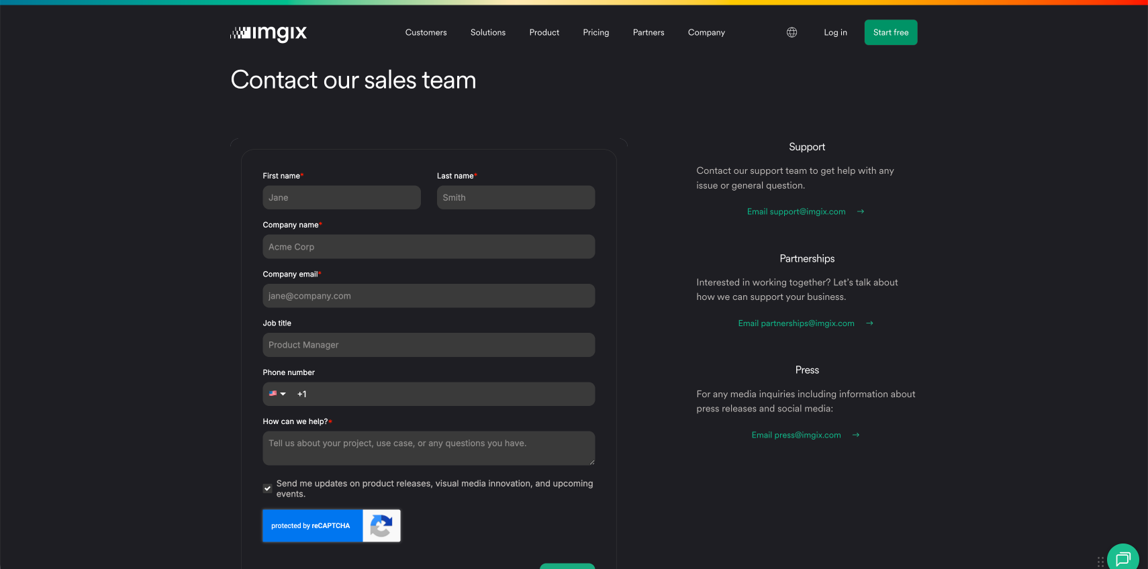Screen dimensions: 1148x569
Task: Open the Solutions menu
Action: pos(488,32)
